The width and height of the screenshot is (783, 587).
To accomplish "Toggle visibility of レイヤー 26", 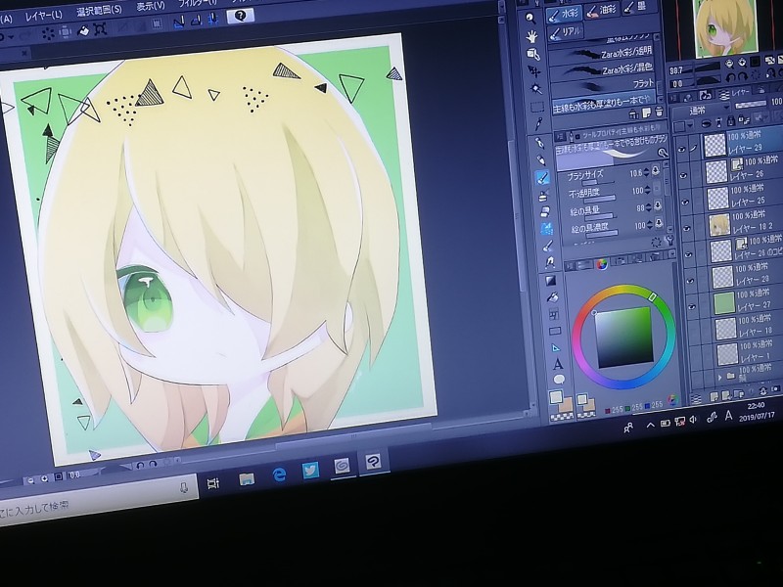I will click(683, 175).
